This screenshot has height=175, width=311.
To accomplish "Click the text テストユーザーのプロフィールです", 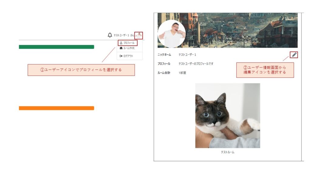I will 196,64.
